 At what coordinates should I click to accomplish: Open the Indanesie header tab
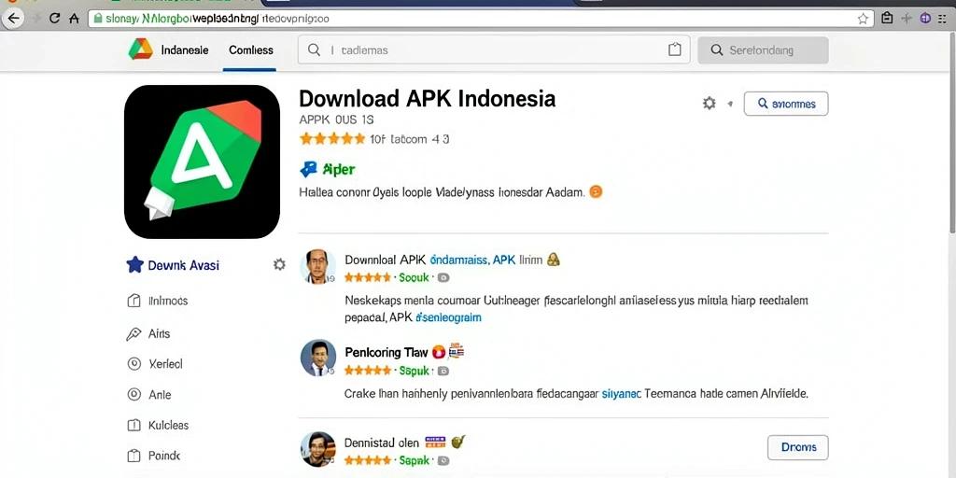[x=185, y=50]
